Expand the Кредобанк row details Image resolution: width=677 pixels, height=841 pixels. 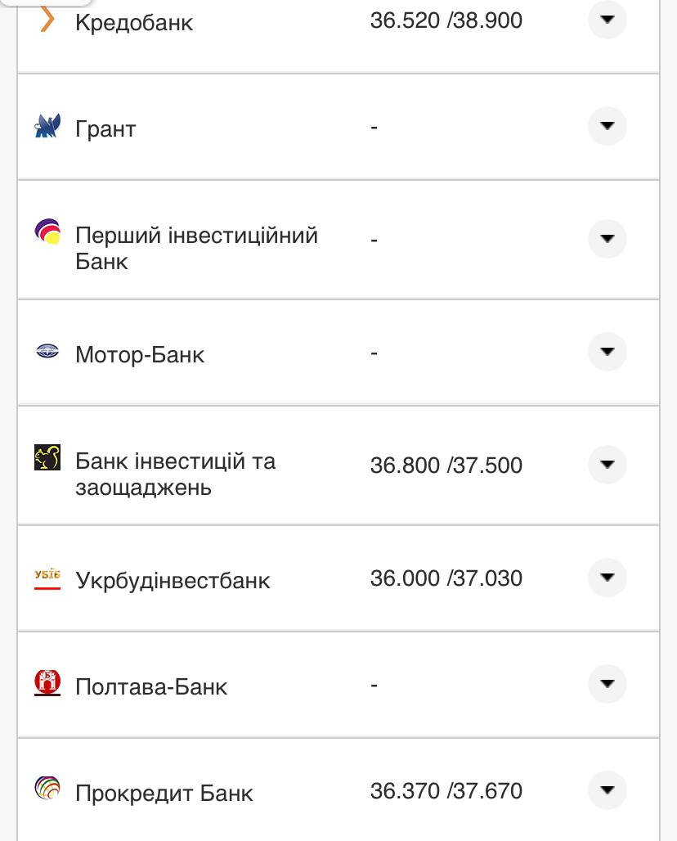pyautogui.click(x=607, y=20)
